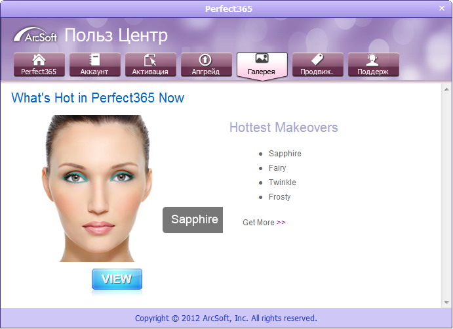Close the Perfect365 window
Image resolution: width=453 pixels, height=329 pixels.
click(x=442, y=9)
